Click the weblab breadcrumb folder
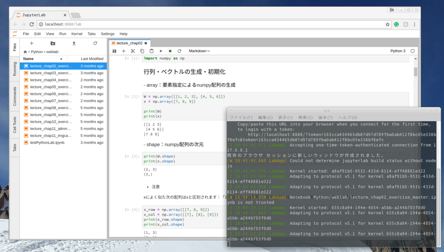 (52, 52)
